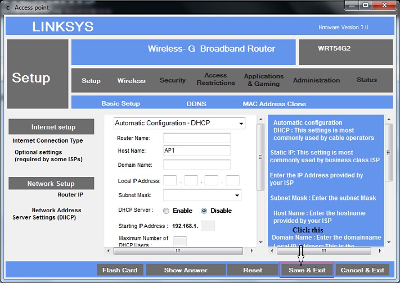The width and height of the screenshot is (400, 283).
Task: Click the Internet Connection Type label
Action: tap(48, 140)
